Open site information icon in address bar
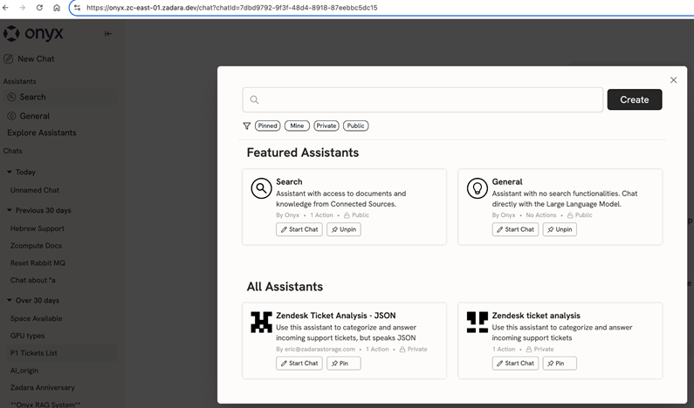This screenshot has width=694, height=408. 77,8
